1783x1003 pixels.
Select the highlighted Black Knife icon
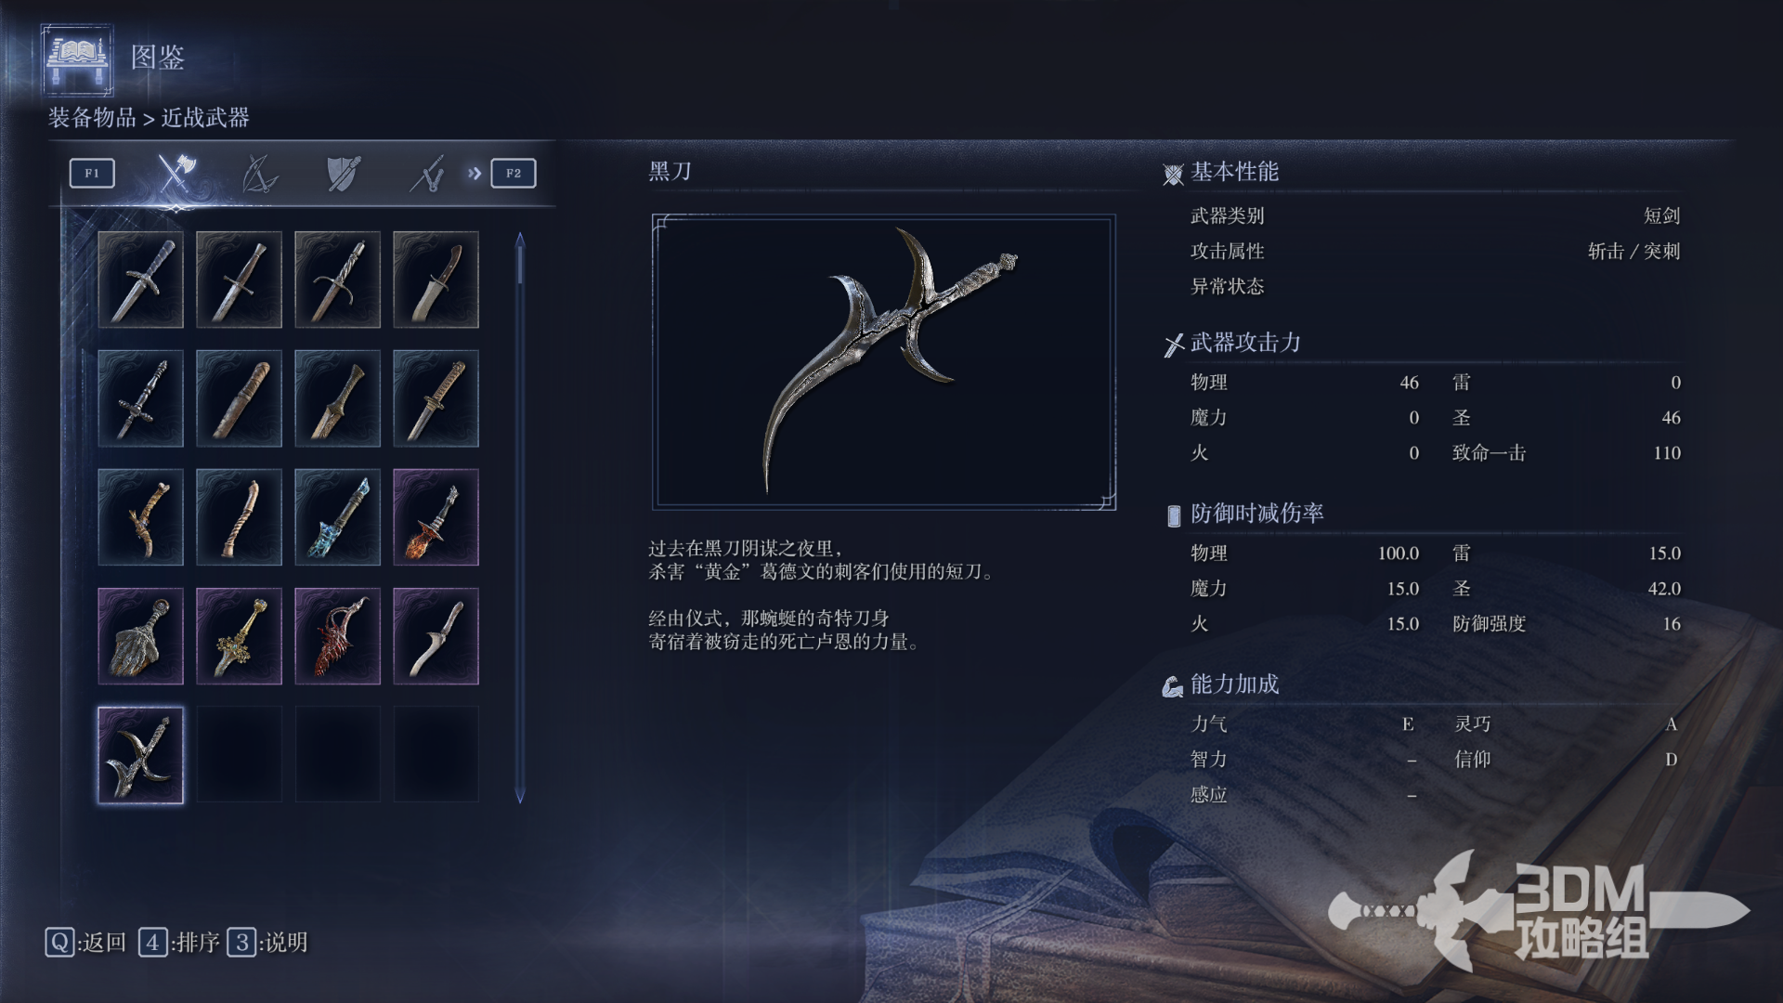141,755
